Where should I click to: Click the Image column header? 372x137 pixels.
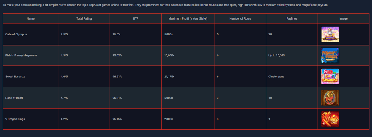344,19
